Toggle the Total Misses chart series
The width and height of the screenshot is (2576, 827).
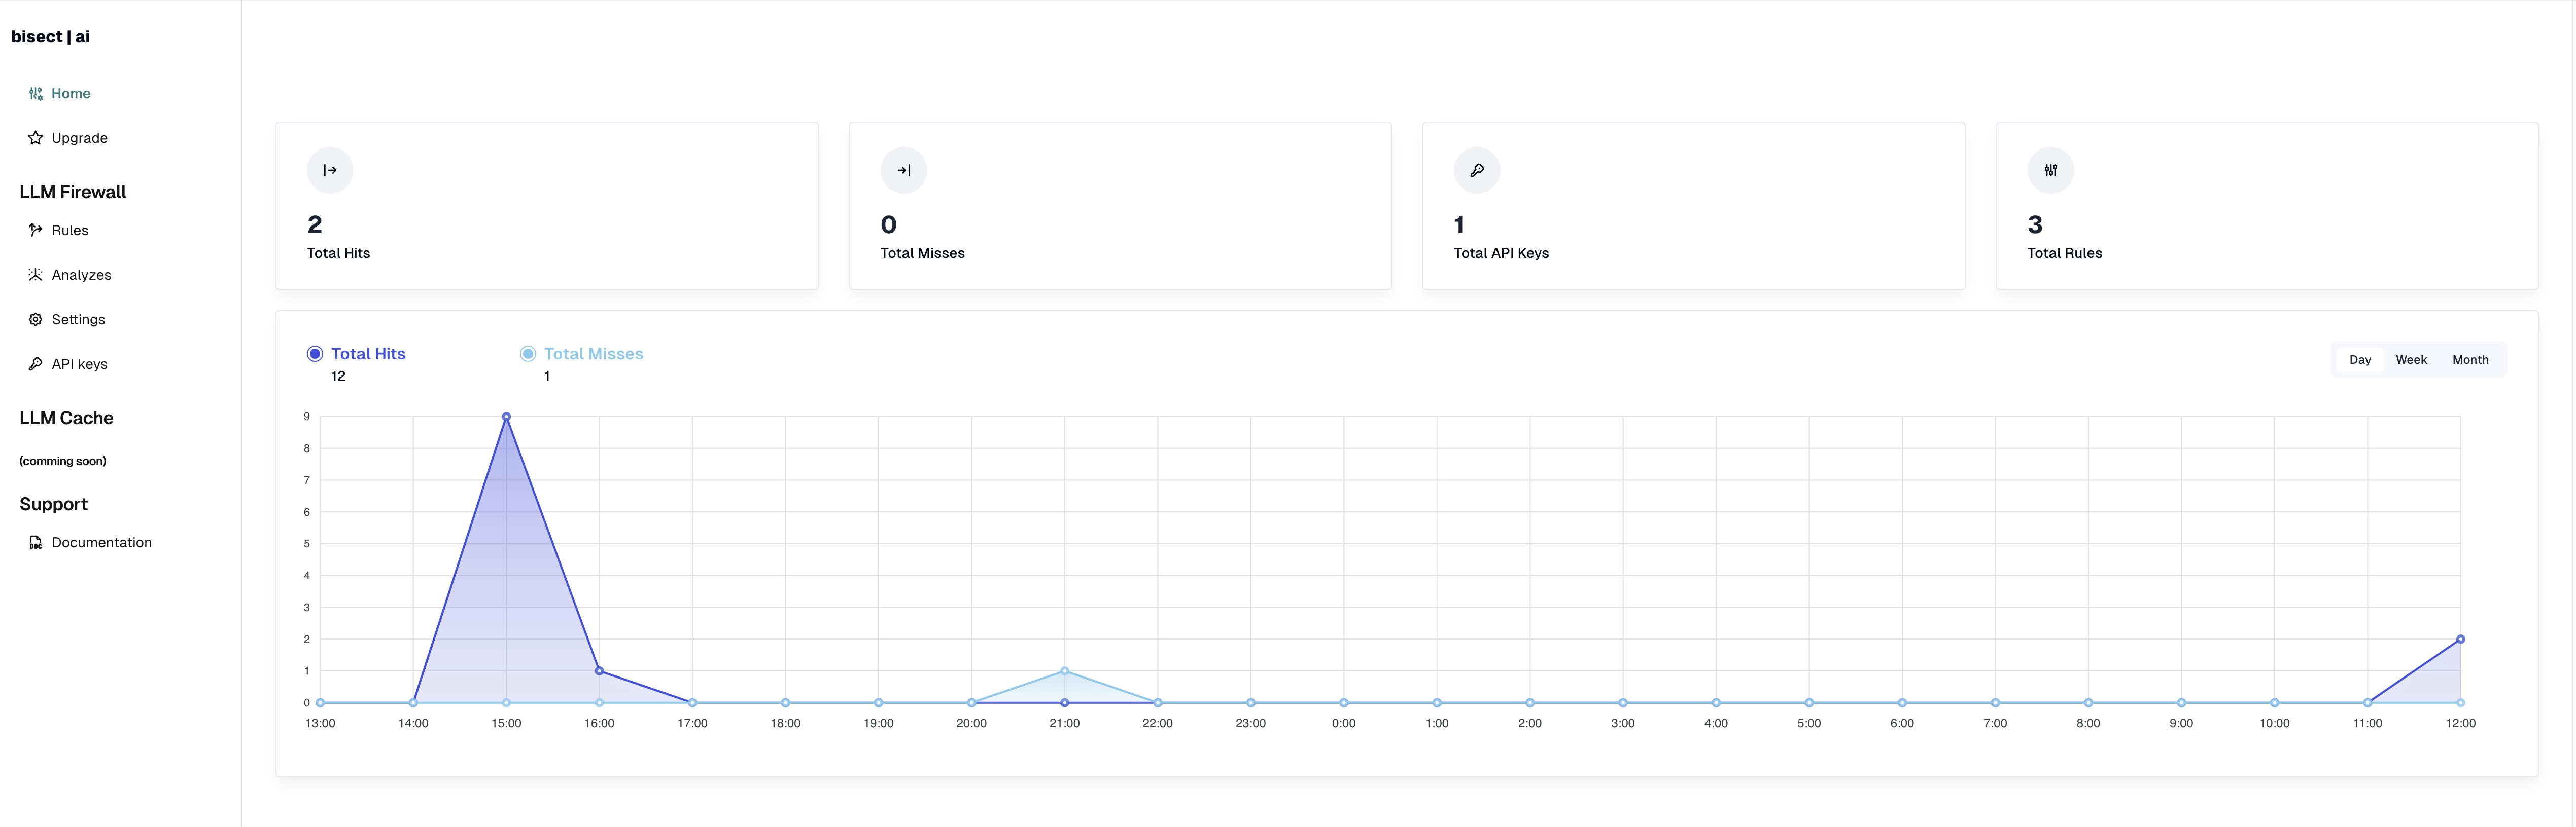tap(528, 354)
